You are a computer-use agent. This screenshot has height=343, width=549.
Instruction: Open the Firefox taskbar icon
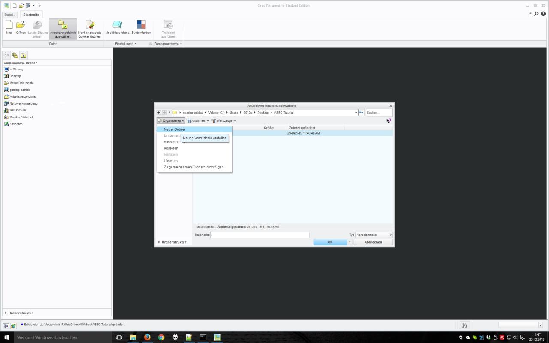pos(147,337)
